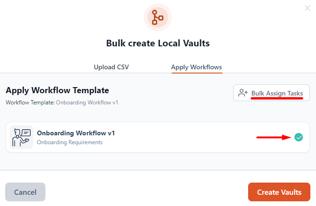Click the empty area of the workflow card
This screenshot has width=316, height=206.
[x=181, y=137]
